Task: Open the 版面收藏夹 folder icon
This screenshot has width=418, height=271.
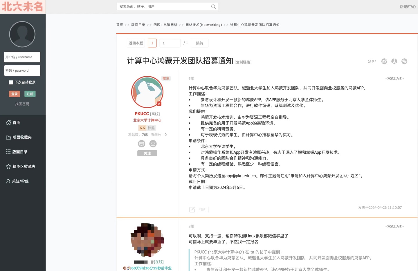Action: (8, 137)
